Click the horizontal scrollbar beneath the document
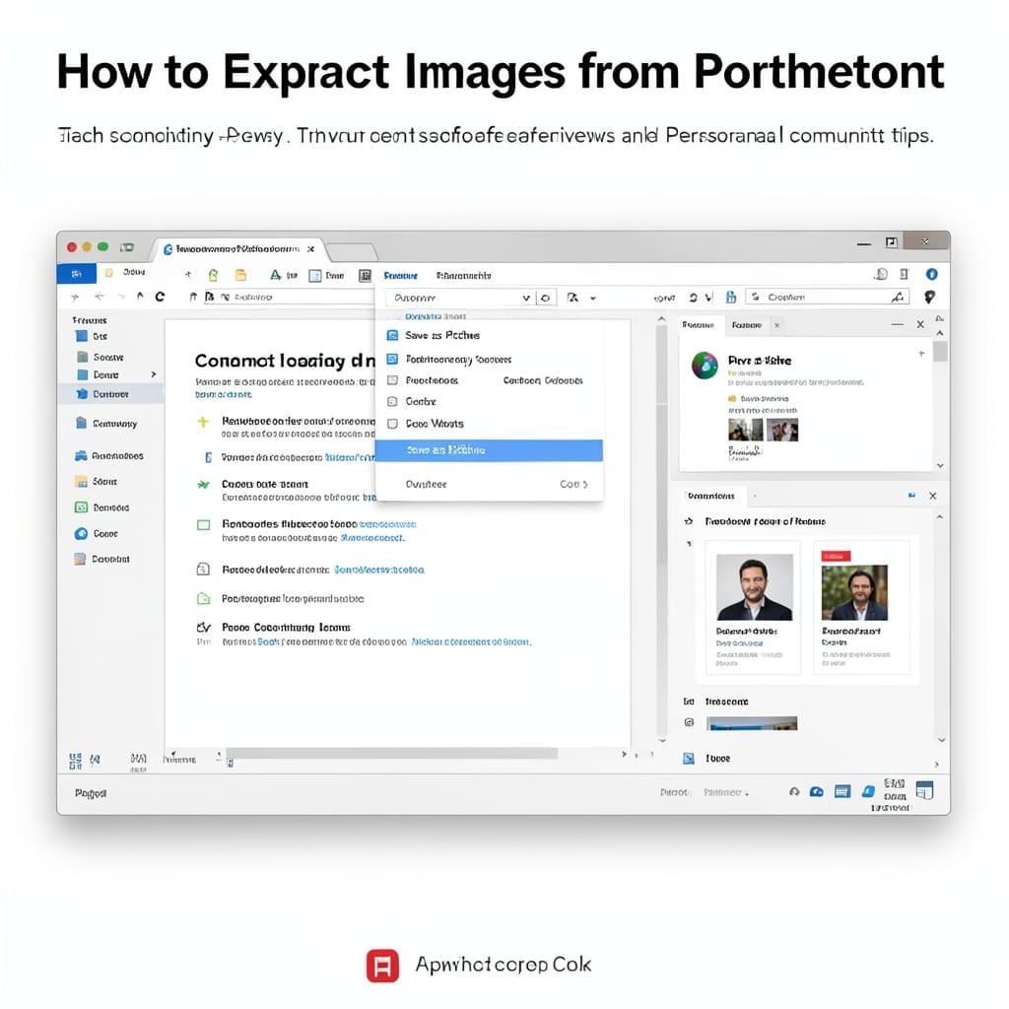 click(391, 753)
